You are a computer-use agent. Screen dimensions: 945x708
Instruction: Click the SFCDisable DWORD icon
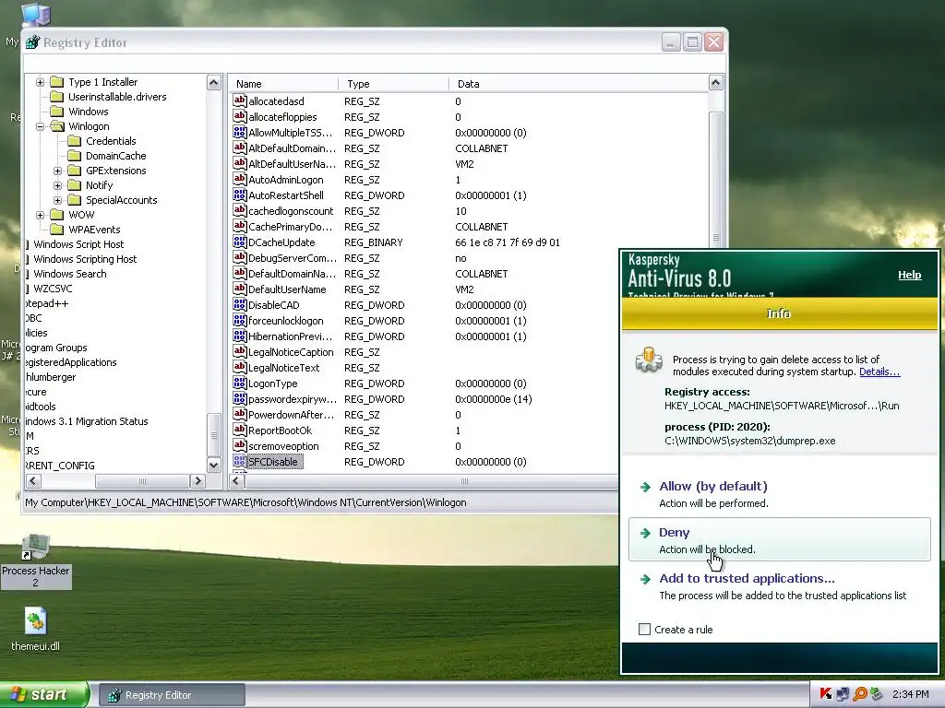pyautogui.click(x=239, y=461)
